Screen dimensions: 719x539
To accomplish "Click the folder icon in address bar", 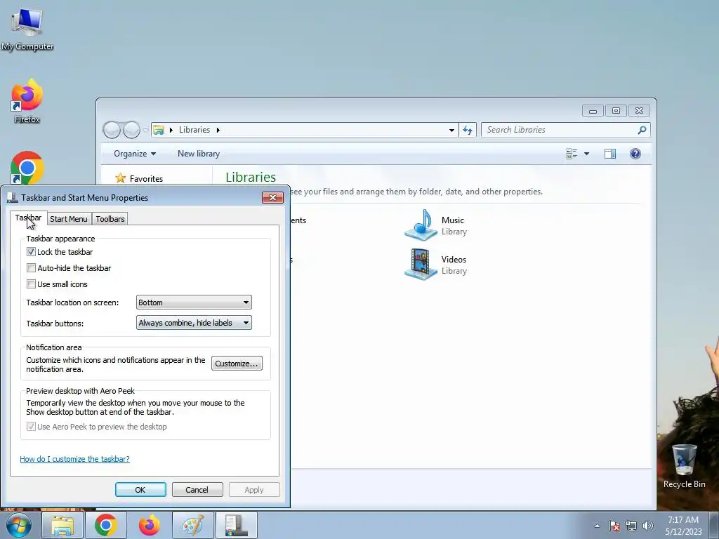I will click(x=159, y=130).
